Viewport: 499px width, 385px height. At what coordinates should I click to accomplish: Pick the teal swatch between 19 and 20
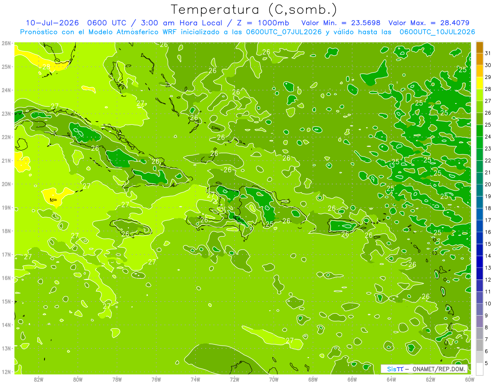(x=479, y=190)
